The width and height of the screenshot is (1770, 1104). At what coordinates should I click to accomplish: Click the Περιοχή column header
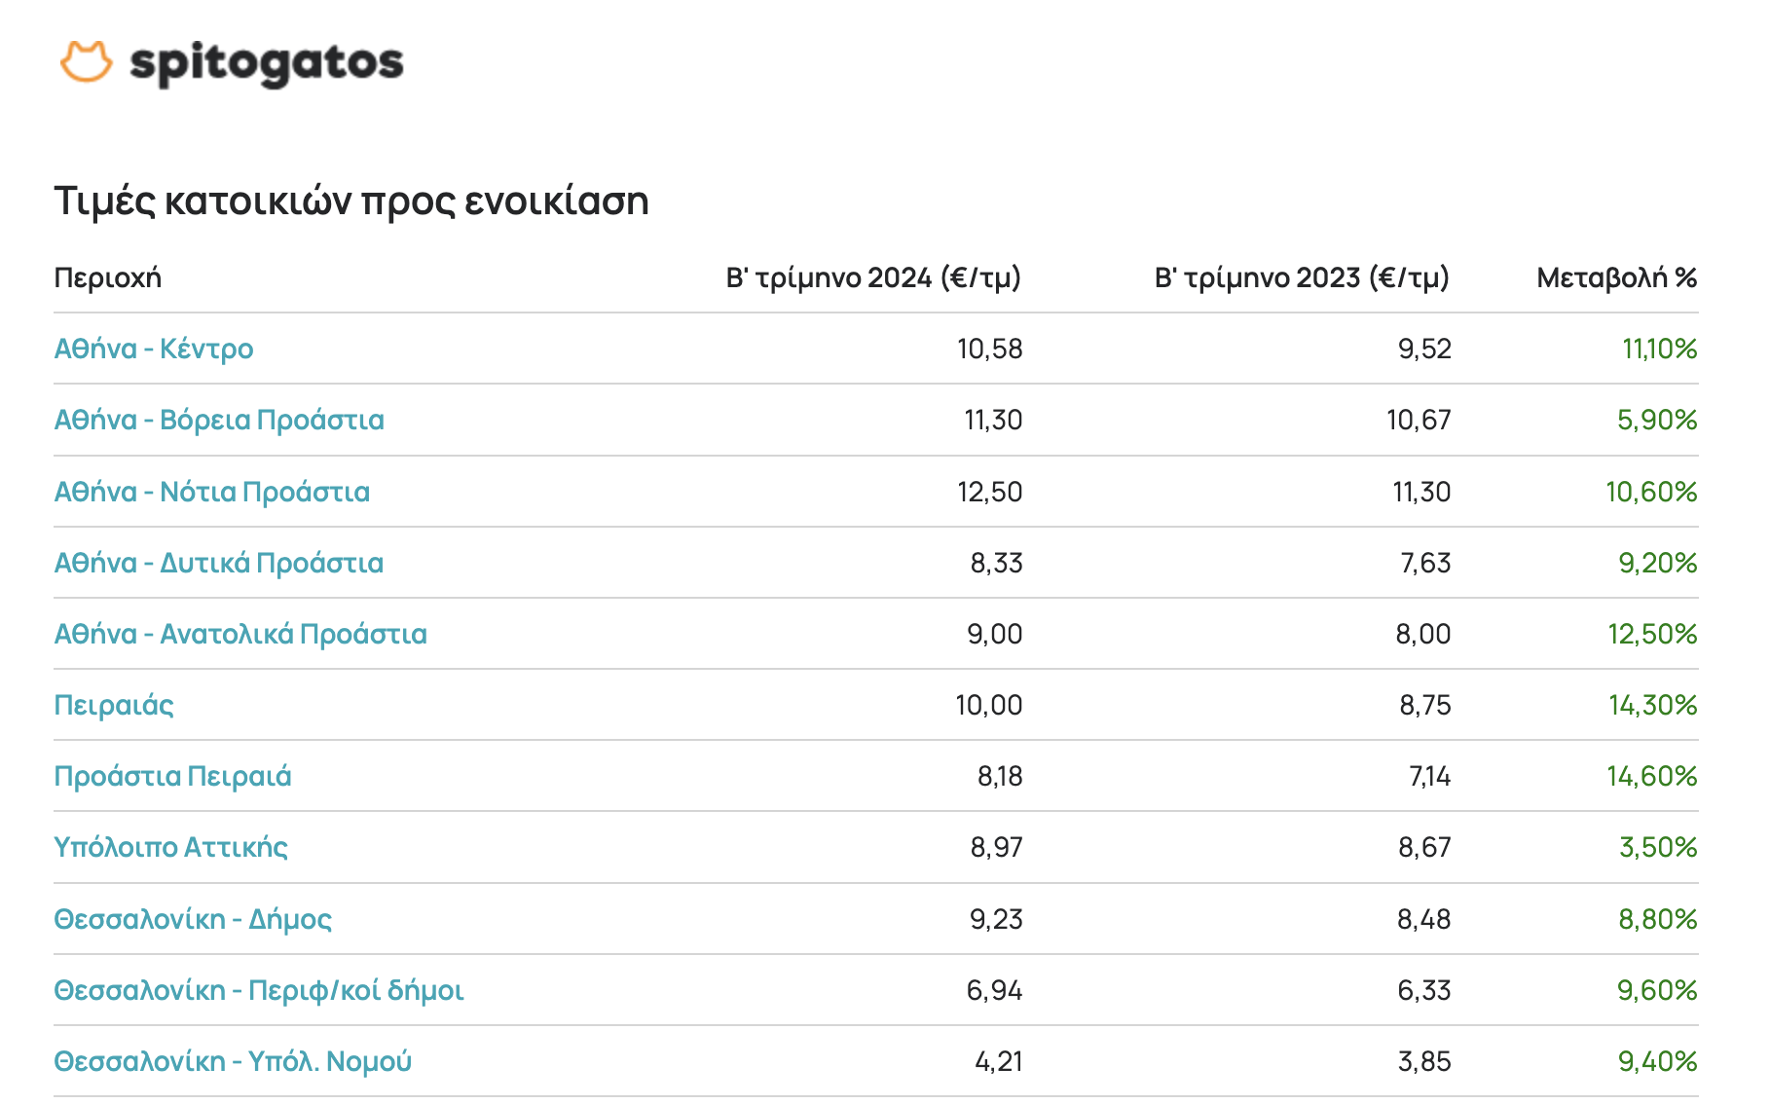(108, 278)
